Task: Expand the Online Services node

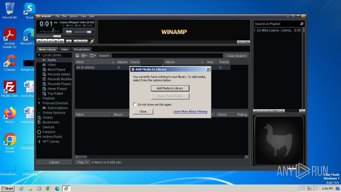Action: click(x=39, y=113)
